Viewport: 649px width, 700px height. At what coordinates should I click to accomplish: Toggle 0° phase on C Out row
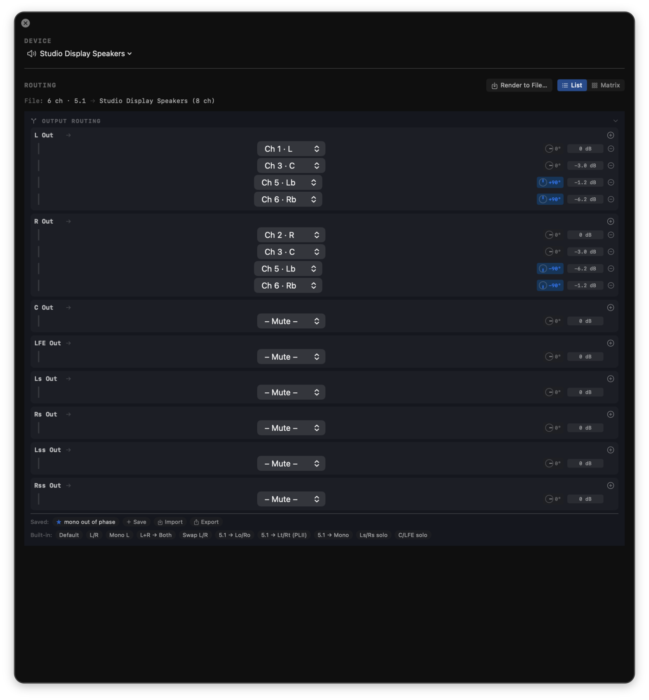point(553,321)
